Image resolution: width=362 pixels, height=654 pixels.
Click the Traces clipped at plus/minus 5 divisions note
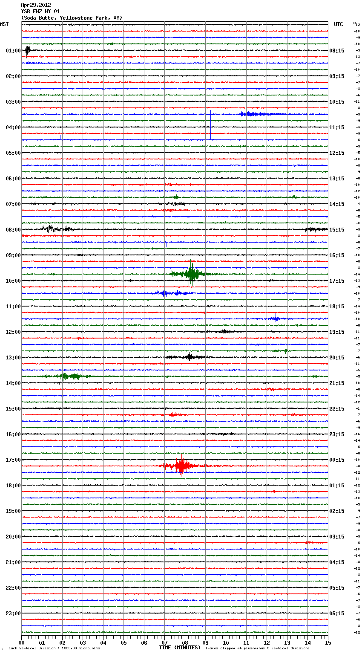[257, 648]
